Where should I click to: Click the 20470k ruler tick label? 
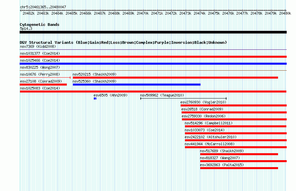pyautogui.click(x=143, y=13)
